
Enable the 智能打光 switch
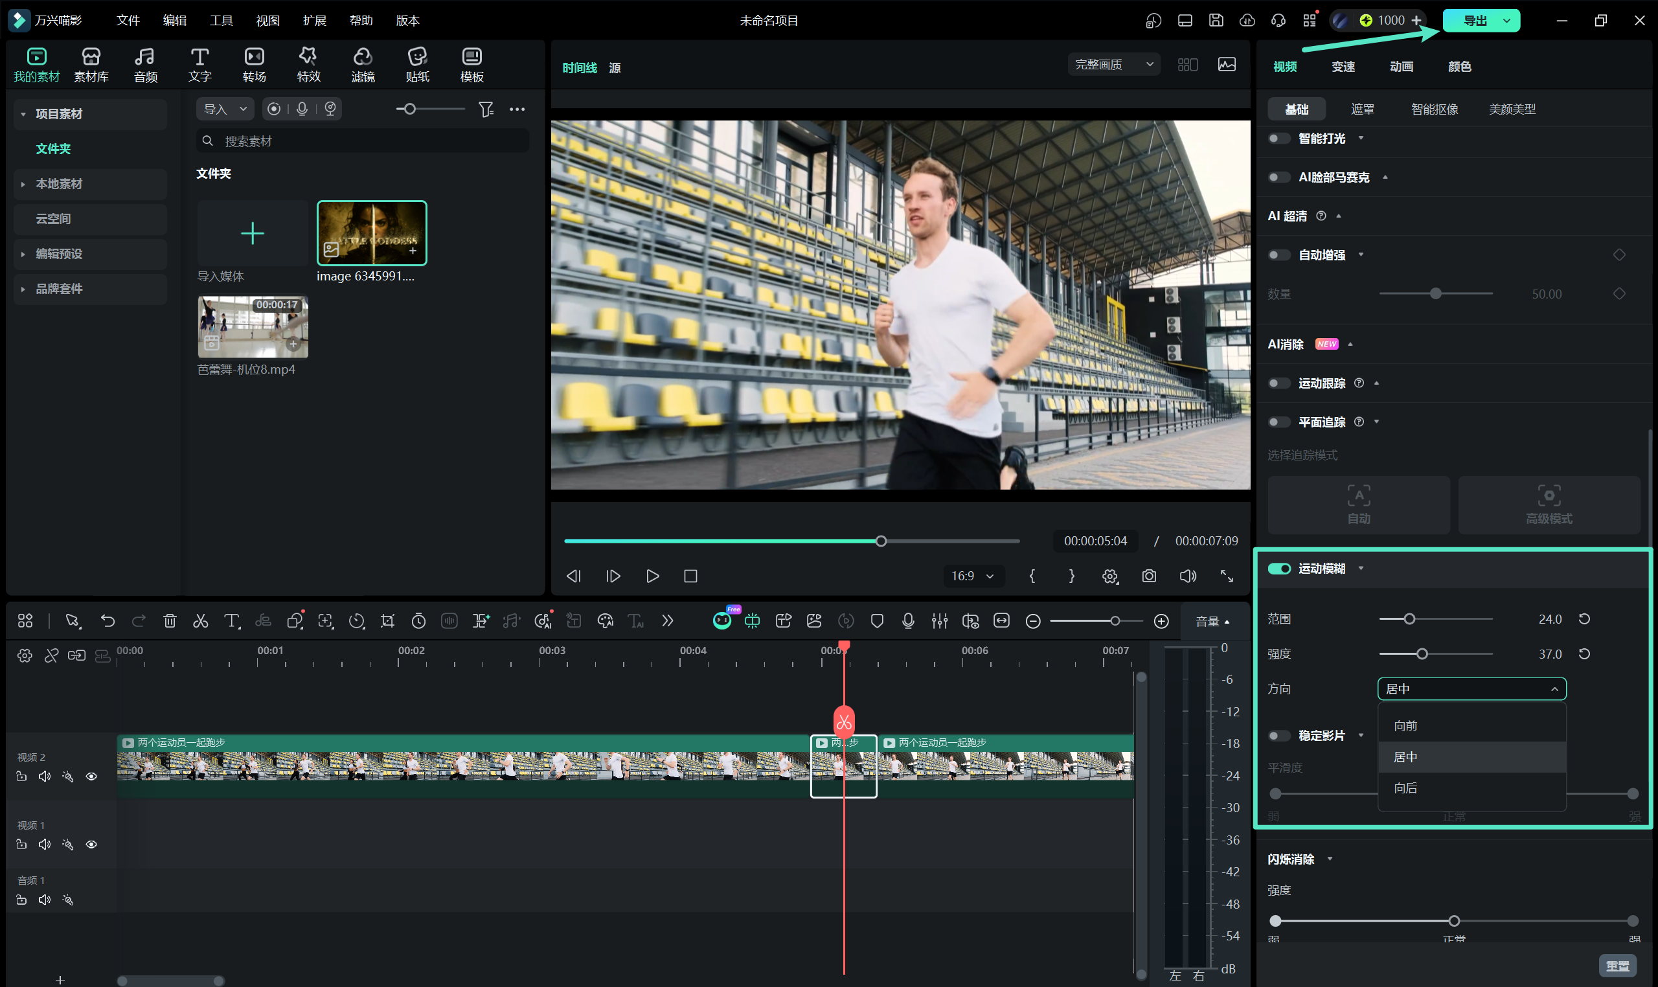[x=1279, y=139]
